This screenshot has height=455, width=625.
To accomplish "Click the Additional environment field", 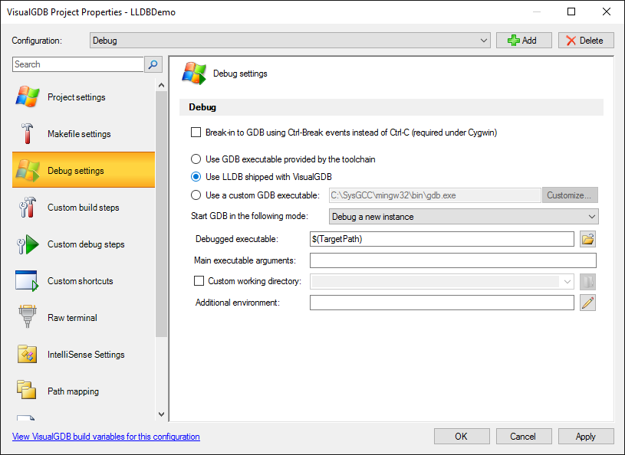I will (x=442, y=303).
